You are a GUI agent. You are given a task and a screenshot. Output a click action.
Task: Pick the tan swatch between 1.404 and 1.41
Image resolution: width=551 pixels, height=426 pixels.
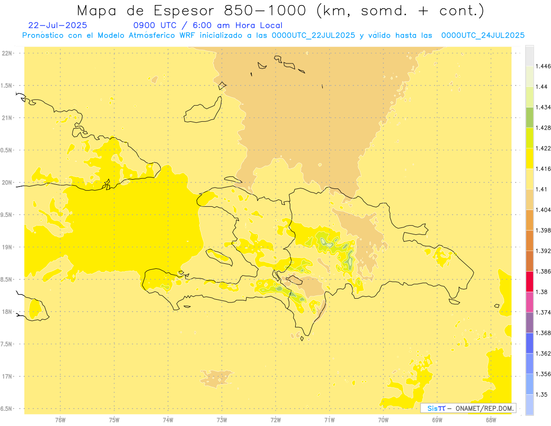[x=529, y=199]
